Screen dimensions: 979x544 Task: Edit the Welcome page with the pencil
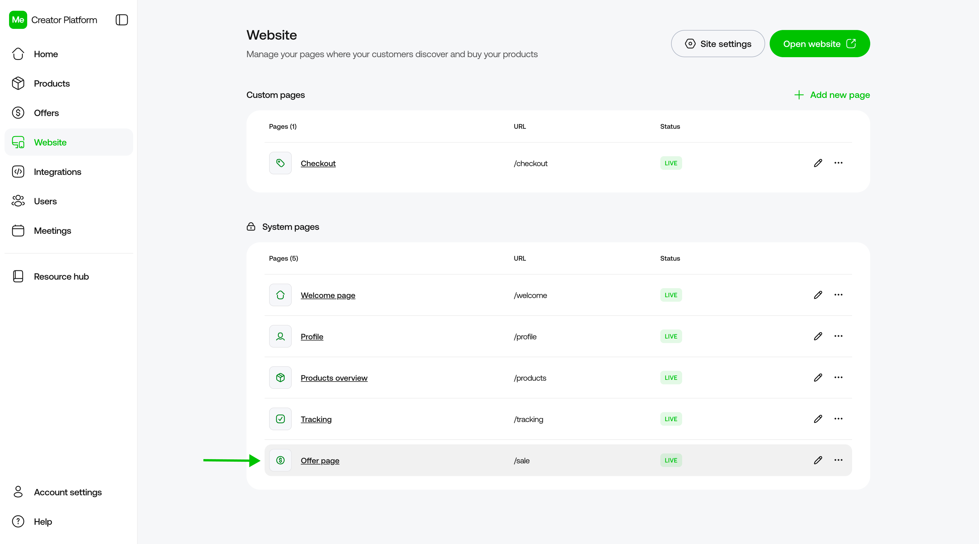818,295
